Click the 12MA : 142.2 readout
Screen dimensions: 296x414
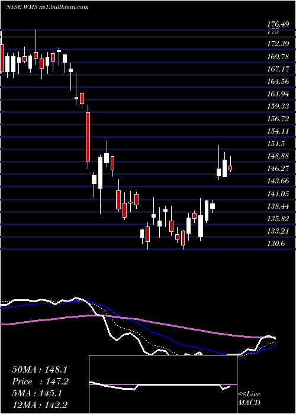pyautogui.click(x=41, y=405)
